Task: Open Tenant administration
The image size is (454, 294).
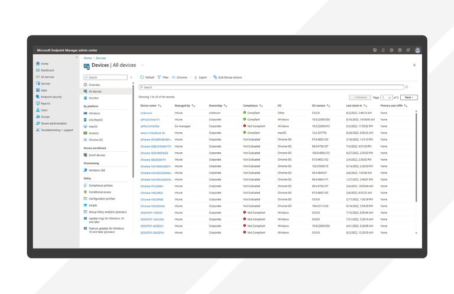Action: (51, 123)
